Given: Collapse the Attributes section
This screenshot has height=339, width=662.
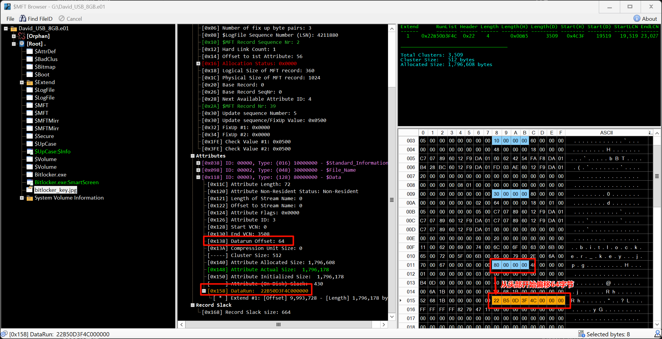Looking at the screenshot, I should click(x=192, y=156).
